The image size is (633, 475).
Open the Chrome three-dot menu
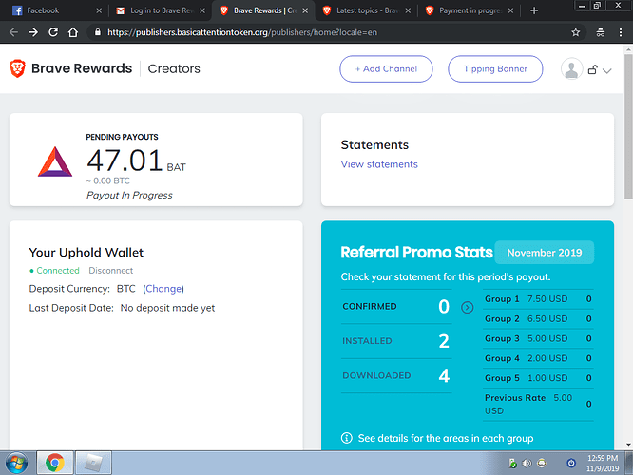[621, 32]
